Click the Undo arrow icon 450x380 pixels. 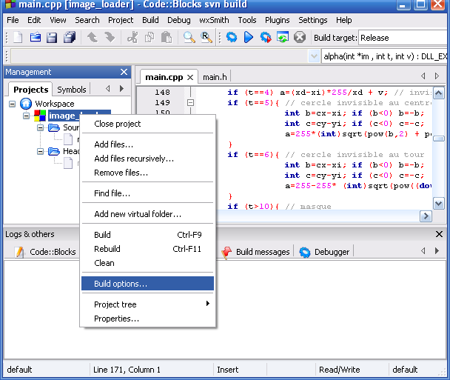point(93,37)
